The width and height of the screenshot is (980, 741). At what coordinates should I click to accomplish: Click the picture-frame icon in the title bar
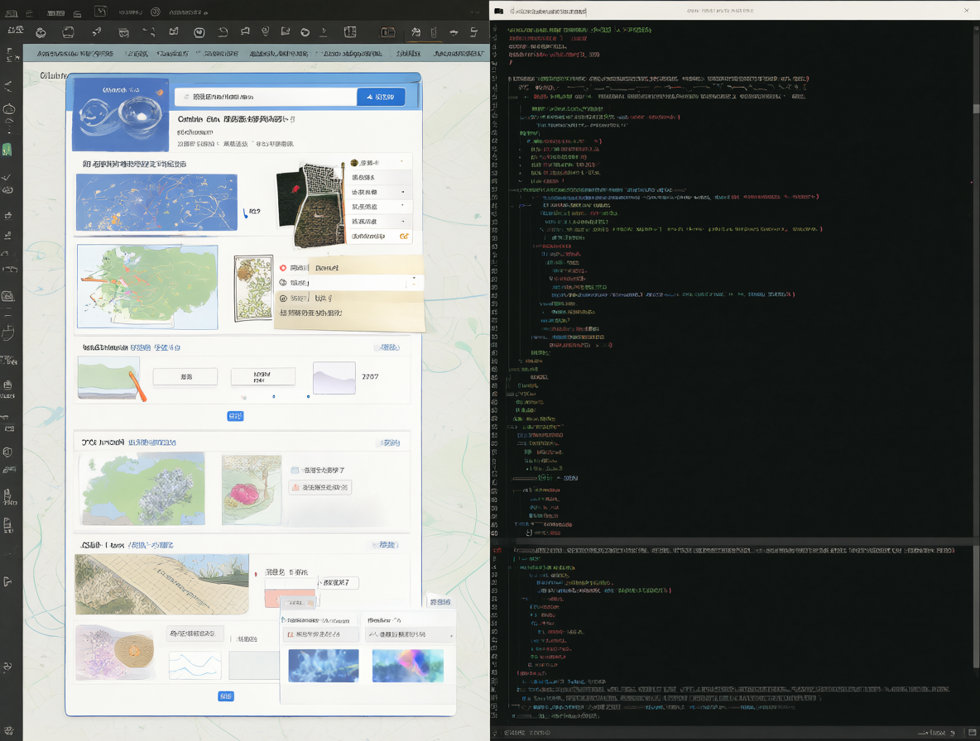(100, 12)
